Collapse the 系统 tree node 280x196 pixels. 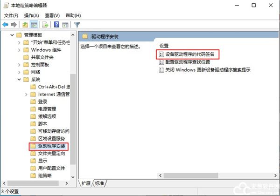tap(19, 79)
